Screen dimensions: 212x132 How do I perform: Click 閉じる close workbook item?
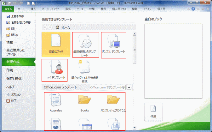tap(12, 35)
